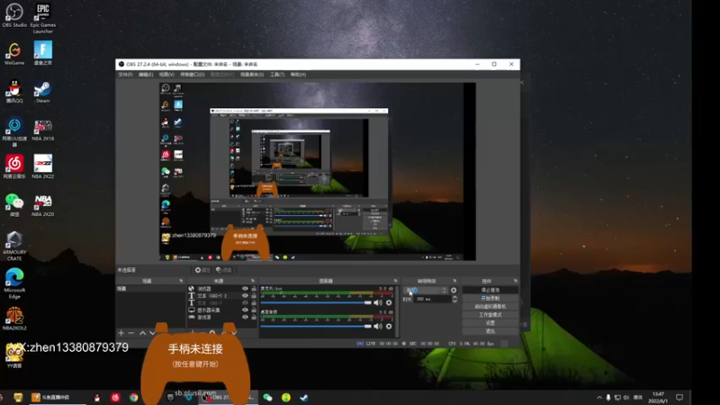Viewport: 720px width, 405px height.
Task: Click the transition duration 300 ms field
Action: click(432, 299)
